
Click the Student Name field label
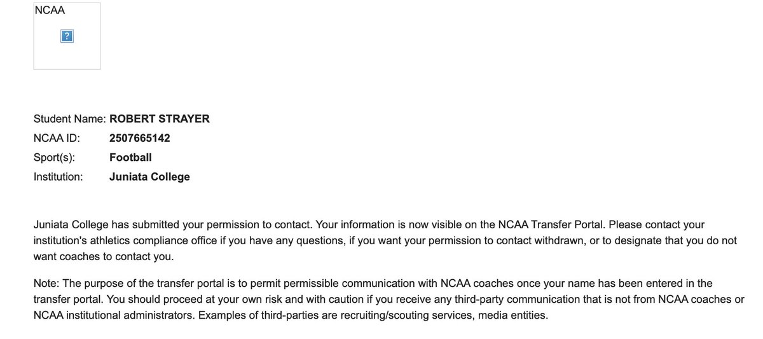click(x=70, y=118)
